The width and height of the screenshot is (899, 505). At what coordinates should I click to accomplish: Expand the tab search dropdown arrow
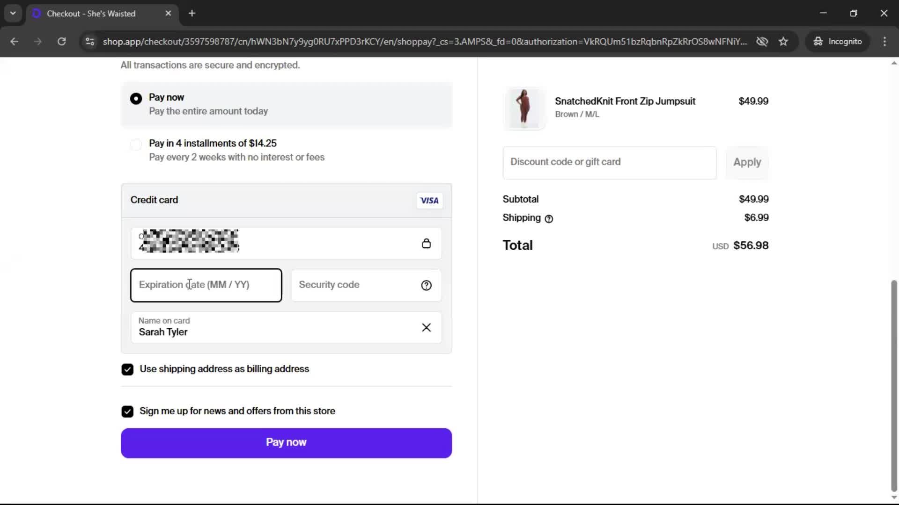pos(13,14)
